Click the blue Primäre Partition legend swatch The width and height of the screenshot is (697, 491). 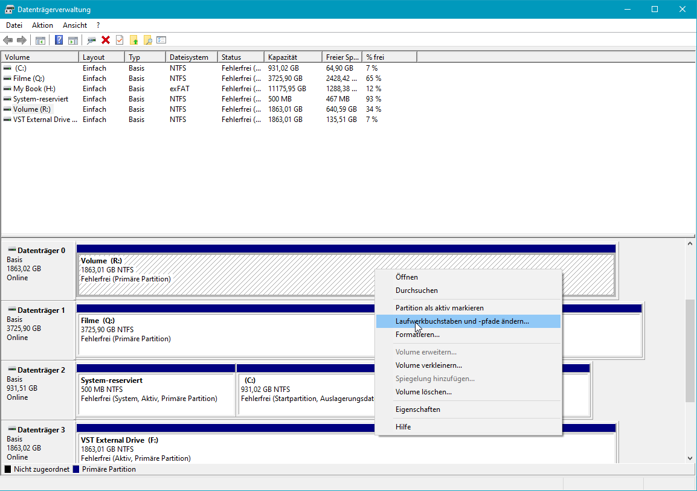pos(76,469)
